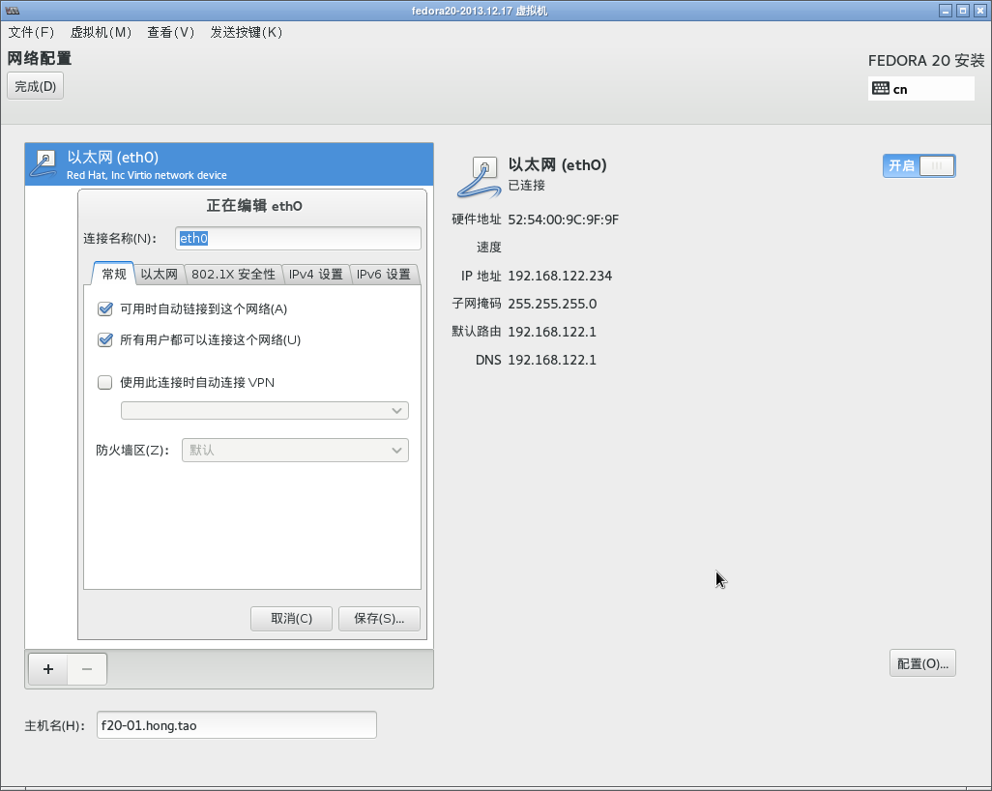Maximize the fedora20 virtual machine window
Image resolution: width=992 pixels, height=791 pixels.
point(963,11)
